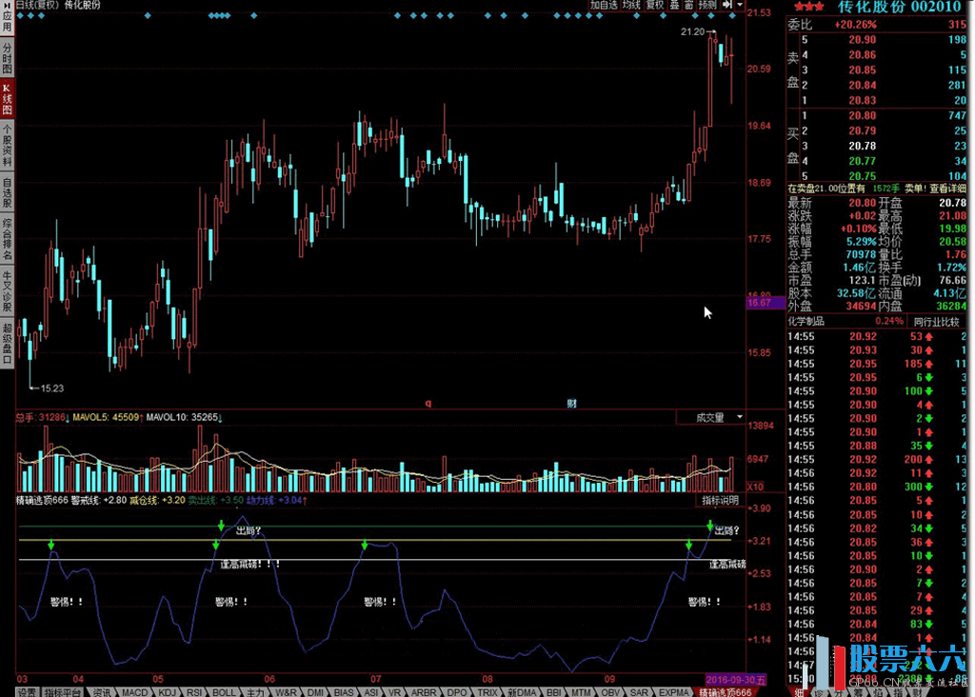Click the q marker below the candlestick chart
975x697 pixels.
point(428,404)
